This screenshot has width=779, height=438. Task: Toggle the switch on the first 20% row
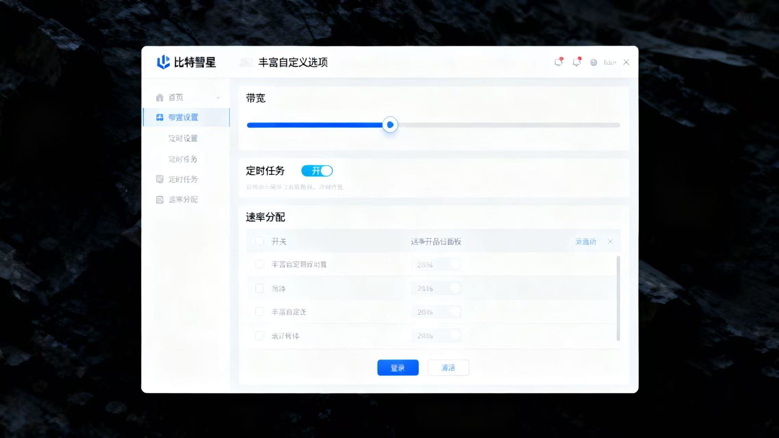tap(455, 264)
